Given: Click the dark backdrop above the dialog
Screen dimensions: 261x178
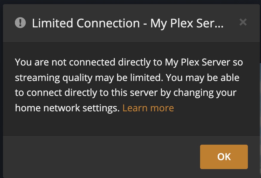Looking at the screenshot, I should (130, 2).
